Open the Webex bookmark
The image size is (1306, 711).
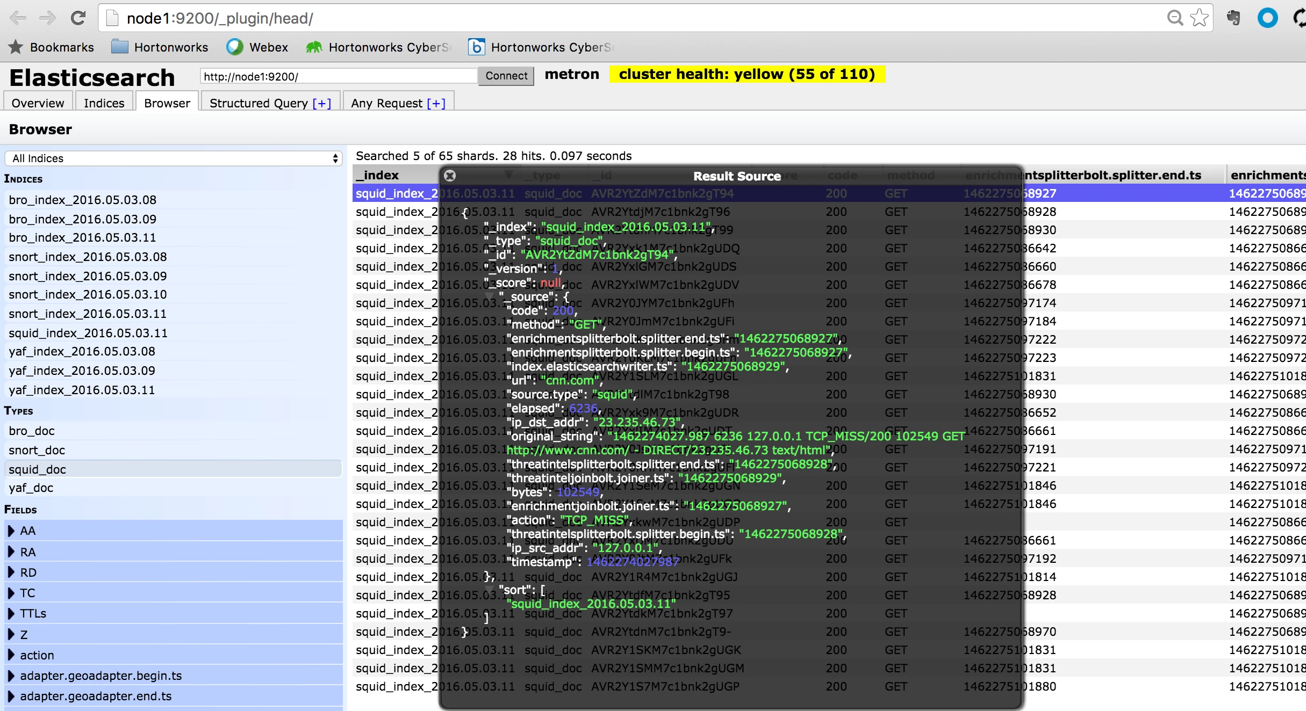click(x=257, y=47)
